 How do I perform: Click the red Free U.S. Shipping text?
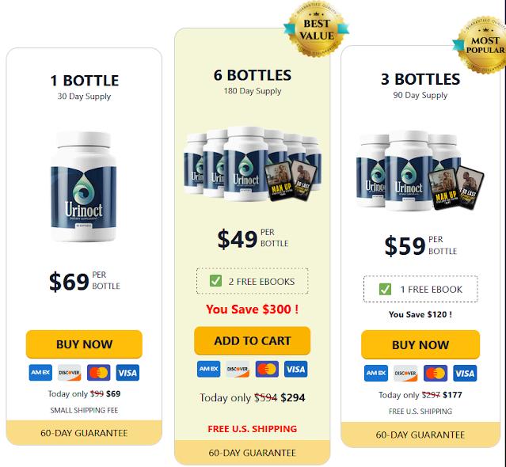pyautogui.click(x=253, y=429)
